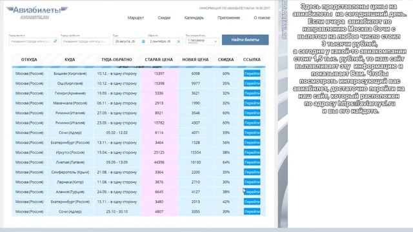Click Перейти for Лиепая (Латвия) row
This screenshot has height=232, width=413.
(x=252, y=162)
